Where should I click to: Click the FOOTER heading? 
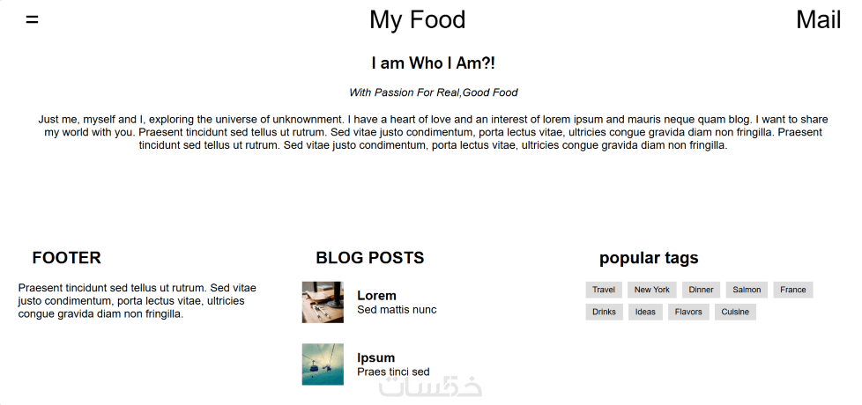(67, 258)
